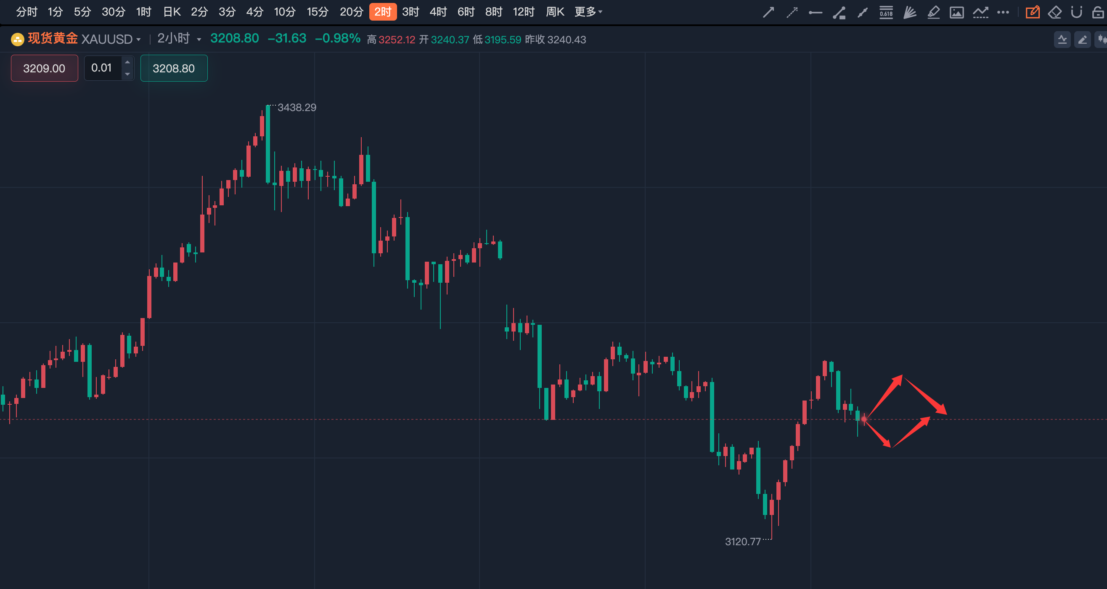The height and width of the screenshot is (589, 1107).
Task: Select the solid arrow drawing tool
Action: (768, 12)
